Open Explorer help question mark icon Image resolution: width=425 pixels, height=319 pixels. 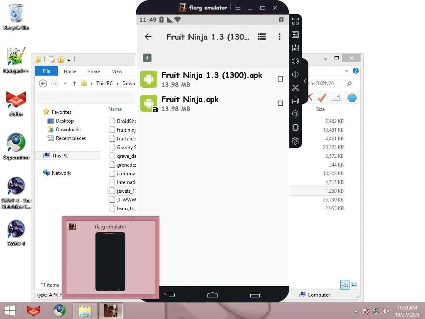pos(356,71)
